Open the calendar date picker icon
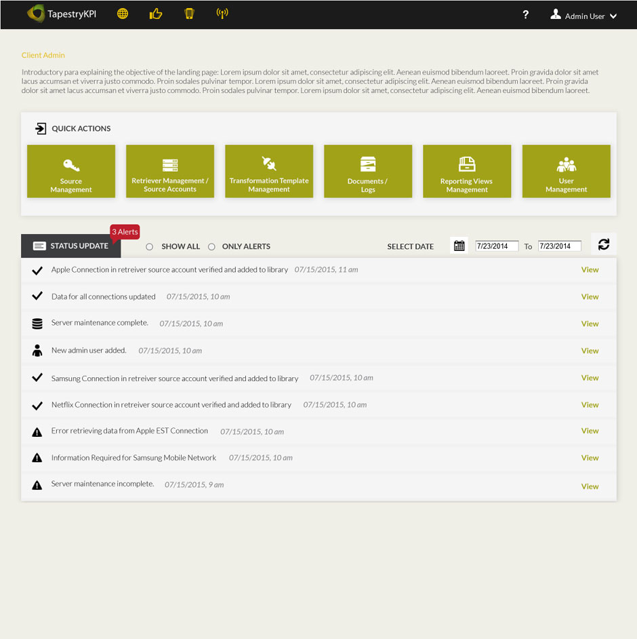637x639 pixels. pos(459,246)
